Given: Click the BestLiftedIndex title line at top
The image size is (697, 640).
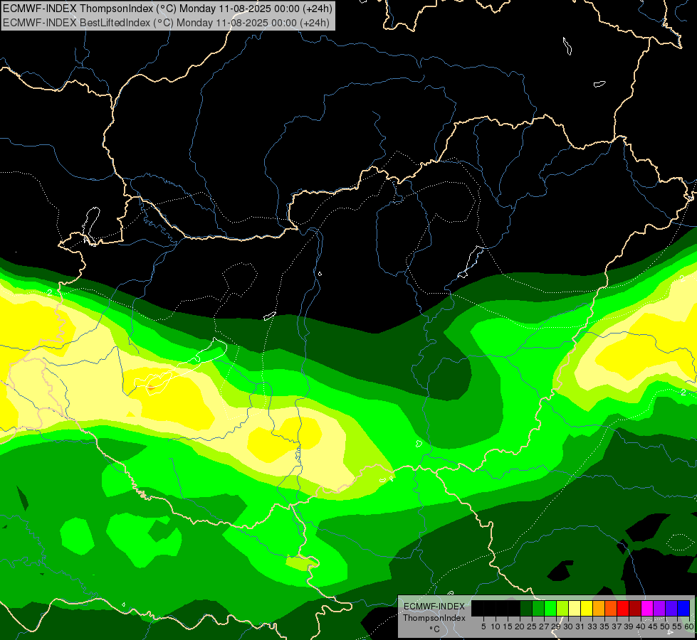Looking at the screenshot, I should tap(167, 23).
